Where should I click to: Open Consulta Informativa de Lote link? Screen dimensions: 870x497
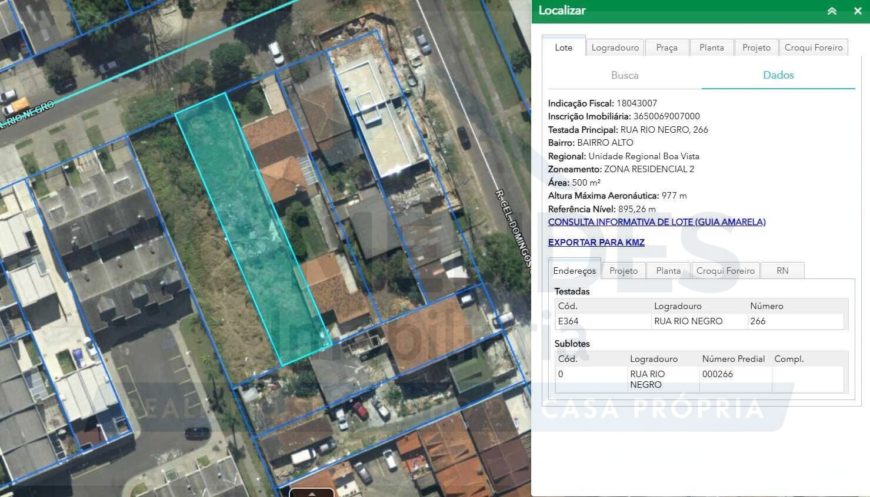tap(656, 222)
